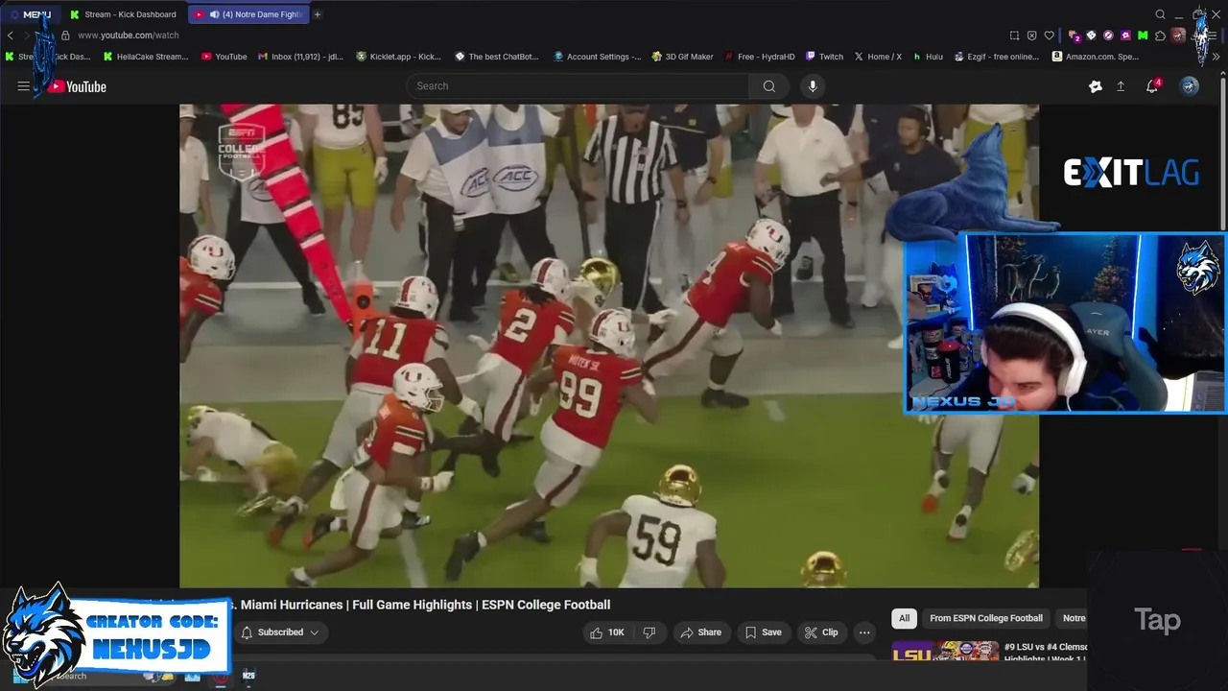This screenshot has height=691, width=1228.
Task: Open the YouTube bookmark
Action: pos(224,57)
